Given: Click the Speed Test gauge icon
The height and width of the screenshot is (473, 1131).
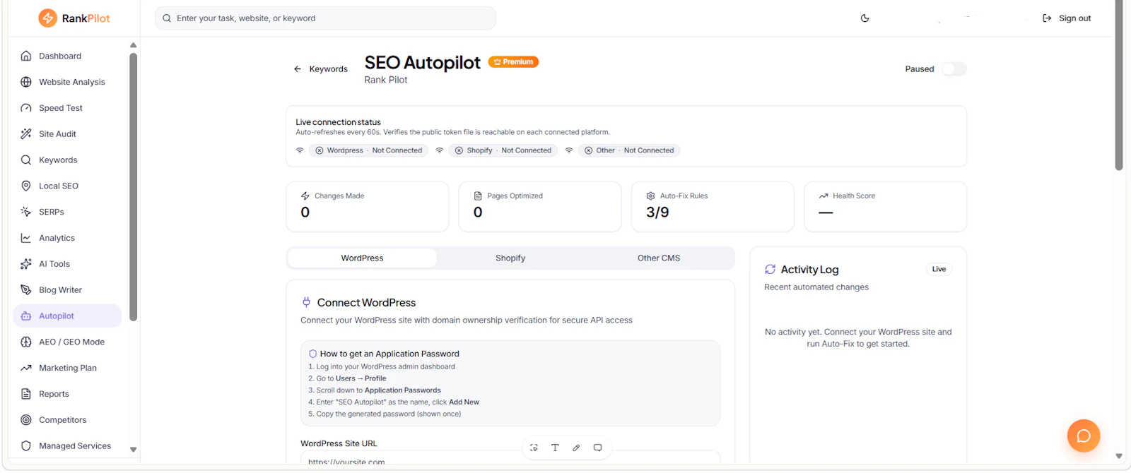Looking at the screenshot, I should (x=26, y=108).
